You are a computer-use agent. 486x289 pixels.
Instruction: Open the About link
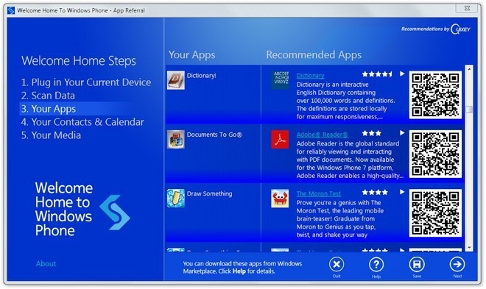tap(46, 264)
